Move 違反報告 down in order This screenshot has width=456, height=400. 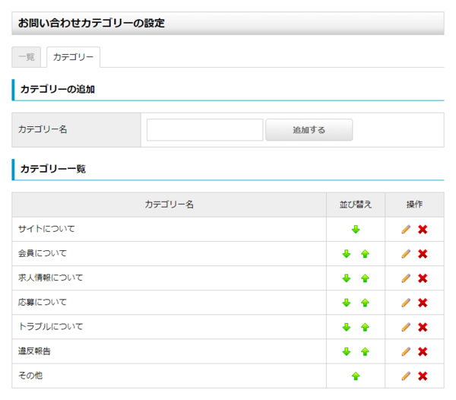pyautogui.click(x=346, y=351)
